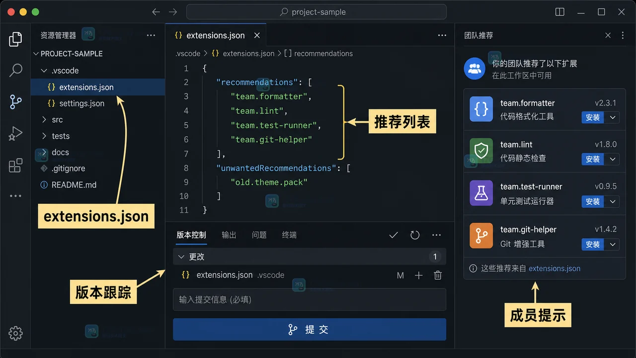Click the team.lint shield icon

(481, 151)
